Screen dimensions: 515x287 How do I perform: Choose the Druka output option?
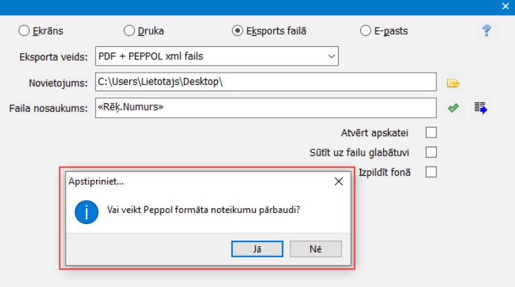(x=129, y=30)
